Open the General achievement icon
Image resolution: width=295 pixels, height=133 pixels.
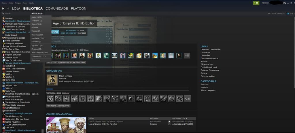click(52, 80)
